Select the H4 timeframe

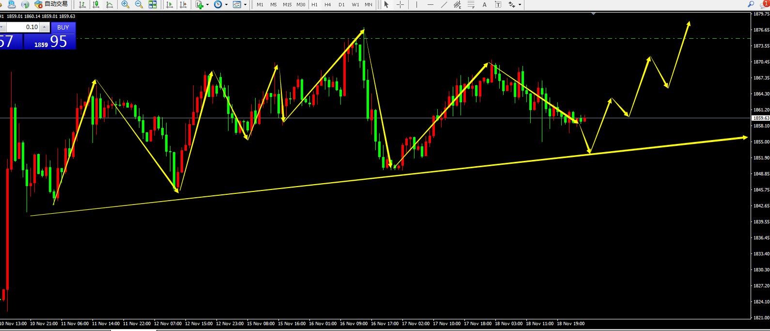tap(328, 4)
